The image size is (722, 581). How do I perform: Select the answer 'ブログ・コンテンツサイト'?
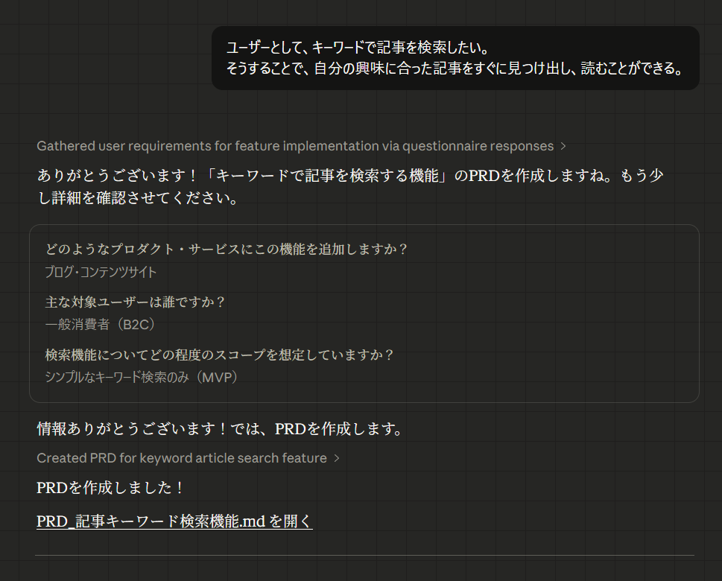click(x=99, y=272)
